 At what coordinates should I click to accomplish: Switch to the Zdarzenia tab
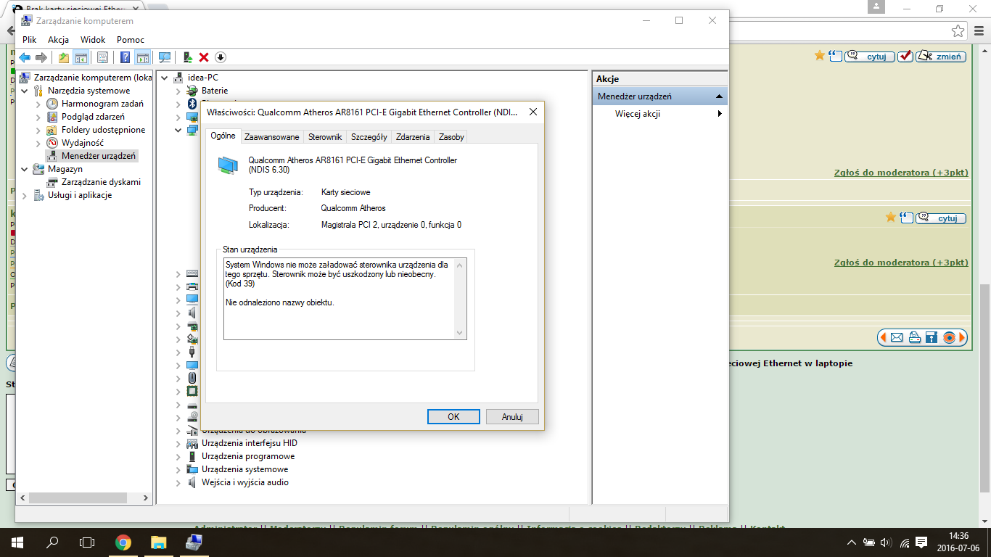pyautogui.click(x=413, y=137)
